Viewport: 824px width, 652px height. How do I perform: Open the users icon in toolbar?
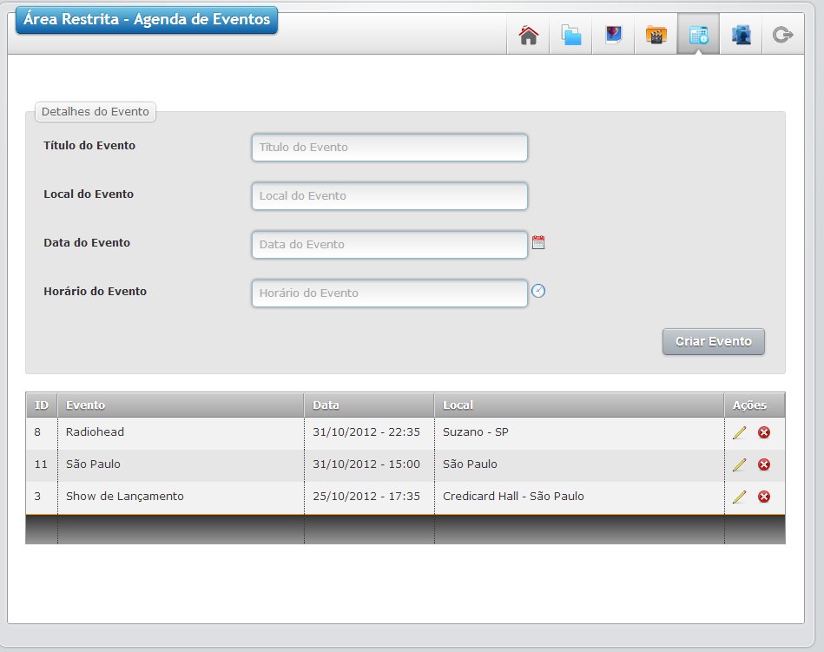[741, 36]
